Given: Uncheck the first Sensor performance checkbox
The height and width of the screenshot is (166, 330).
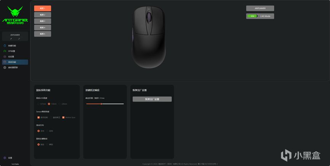Looking at the screenshot, I should click(x=38, y=117).
